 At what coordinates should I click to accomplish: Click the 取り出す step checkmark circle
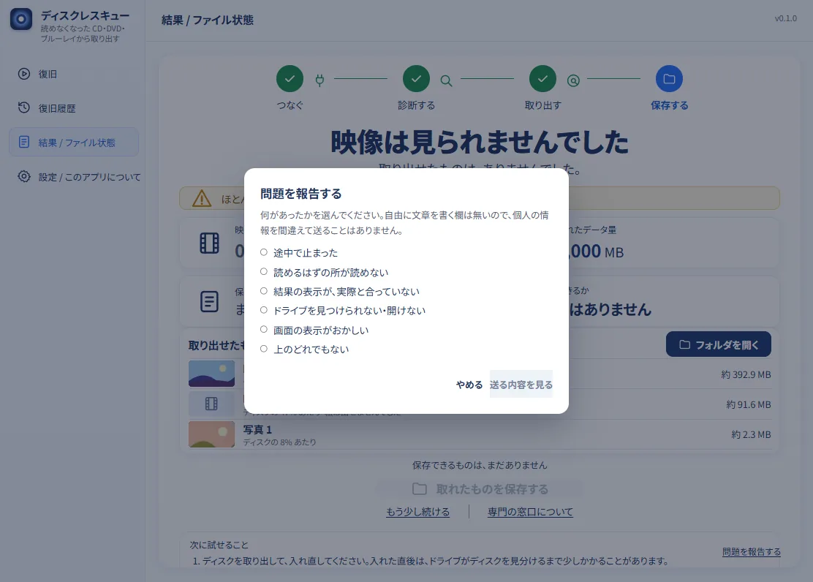tap(543, 79)
